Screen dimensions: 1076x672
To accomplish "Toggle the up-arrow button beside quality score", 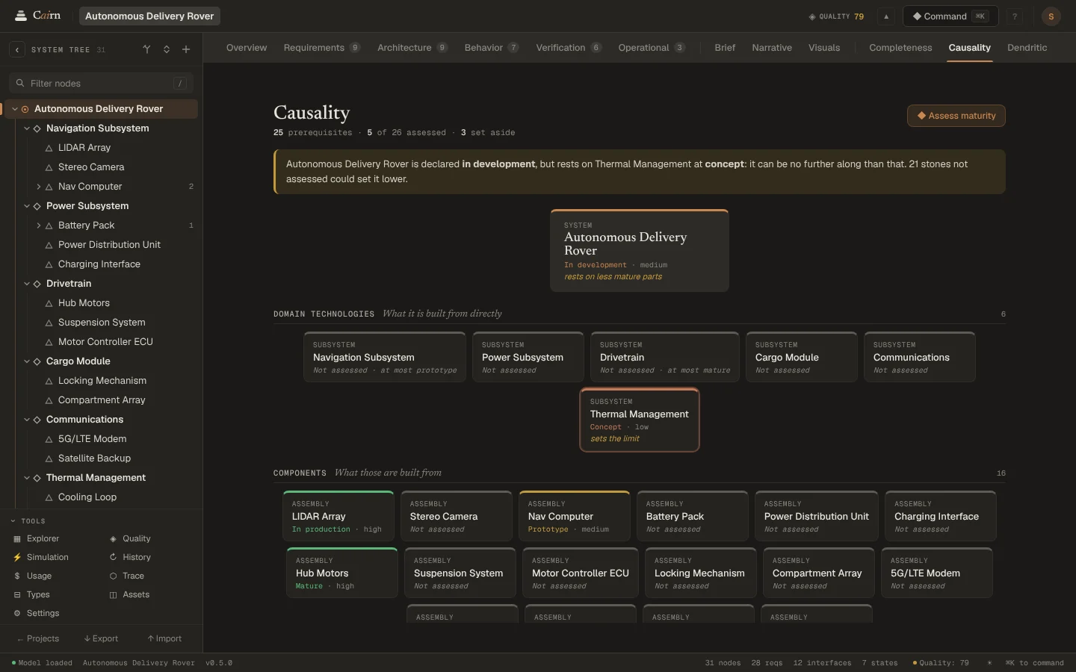I will tap(886, 16).
